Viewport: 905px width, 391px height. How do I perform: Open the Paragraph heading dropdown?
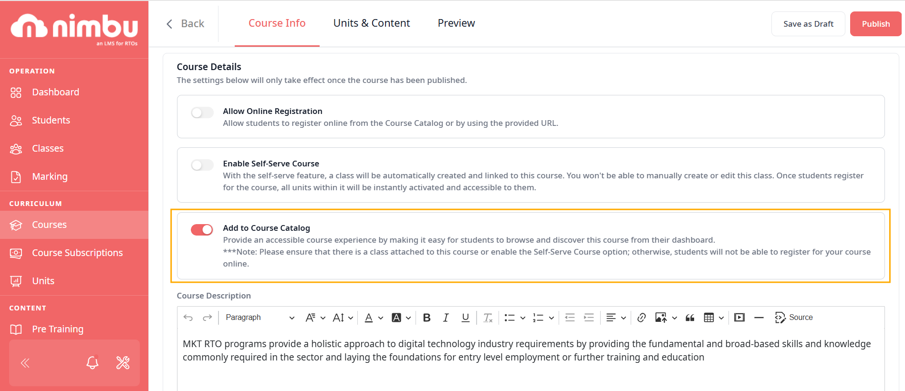point(260,318)
